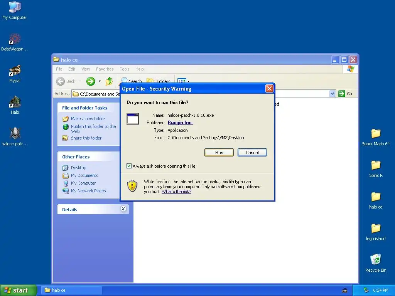Image resolution: width=395 pixels, height=296 pixels.
Task: Click the on-screen keyboard tray icon
Action: click(345, 291)
